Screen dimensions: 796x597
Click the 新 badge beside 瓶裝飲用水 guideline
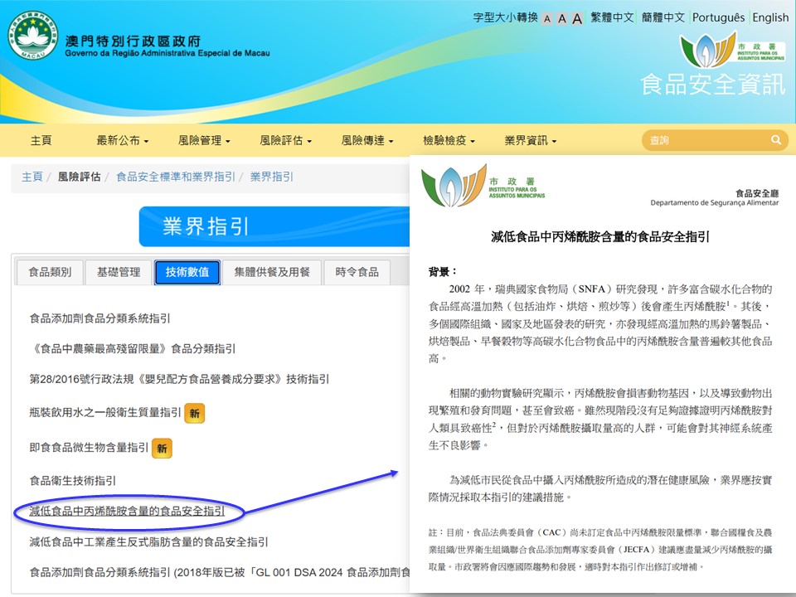tap(195, 412)
